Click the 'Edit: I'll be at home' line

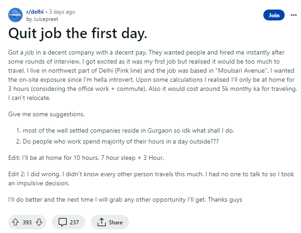click(86, 158)
